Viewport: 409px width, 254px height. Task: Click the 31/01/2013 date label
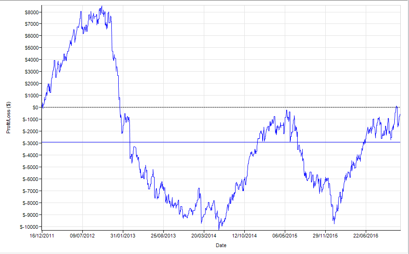[x=123, y=236]
